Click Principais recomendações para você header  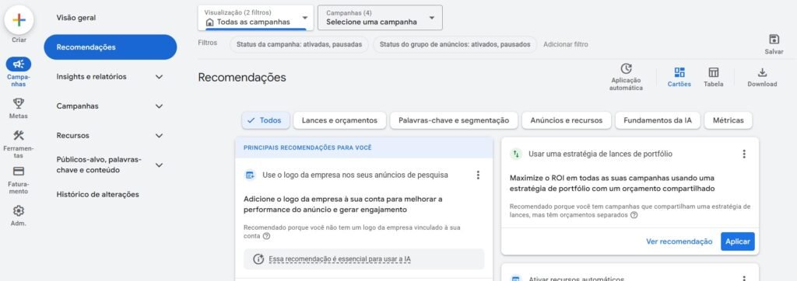point(307,147)
